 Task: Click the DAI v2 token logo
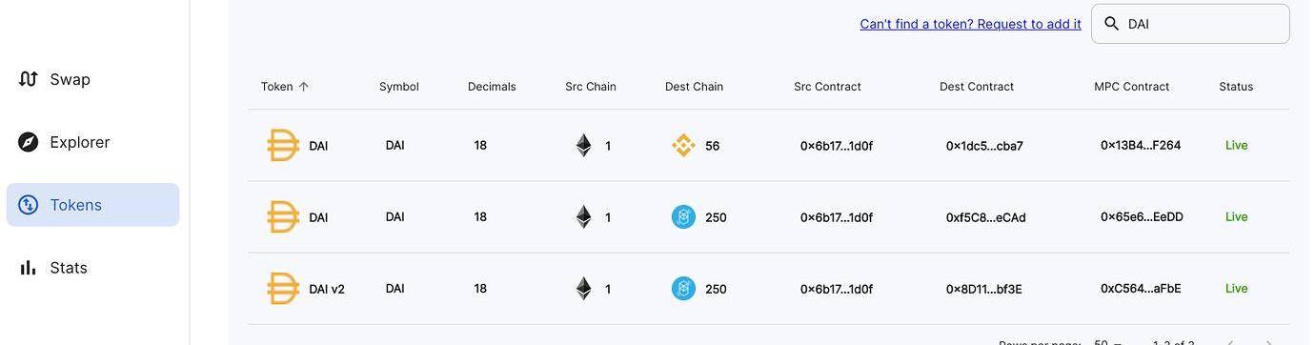[x=283, y=289]
